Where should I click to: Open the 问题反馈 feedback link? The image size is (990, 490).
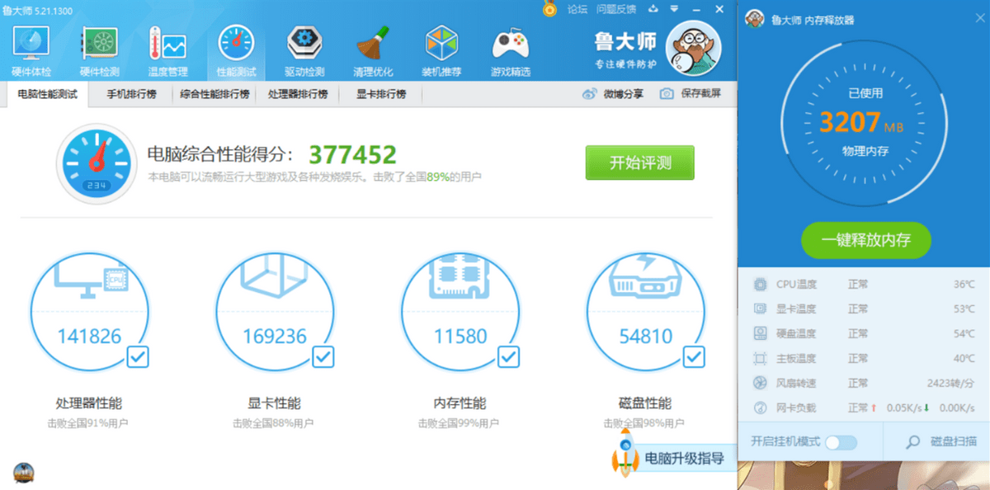click(x=616, y=9)
